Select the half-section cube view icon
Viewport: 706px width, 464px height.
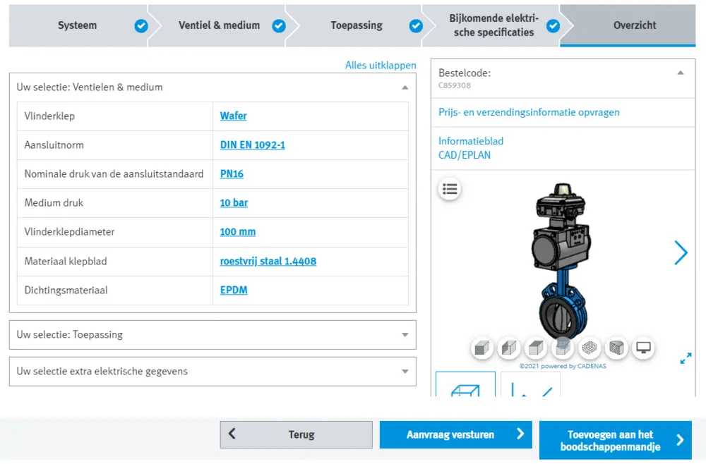[509, 348]
